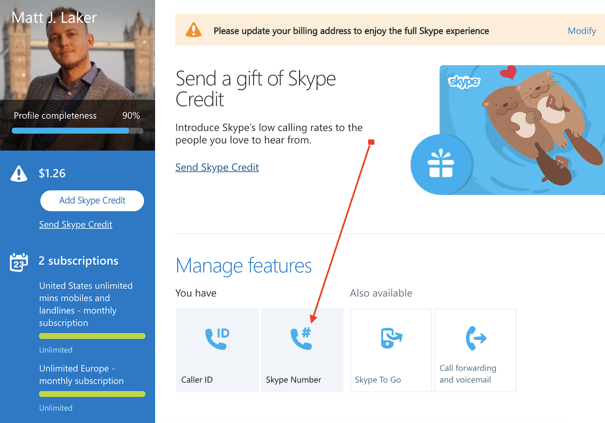Open the Skype Number phone hash icon
This screenshot has width=605, height=423.
pos(301,339)
